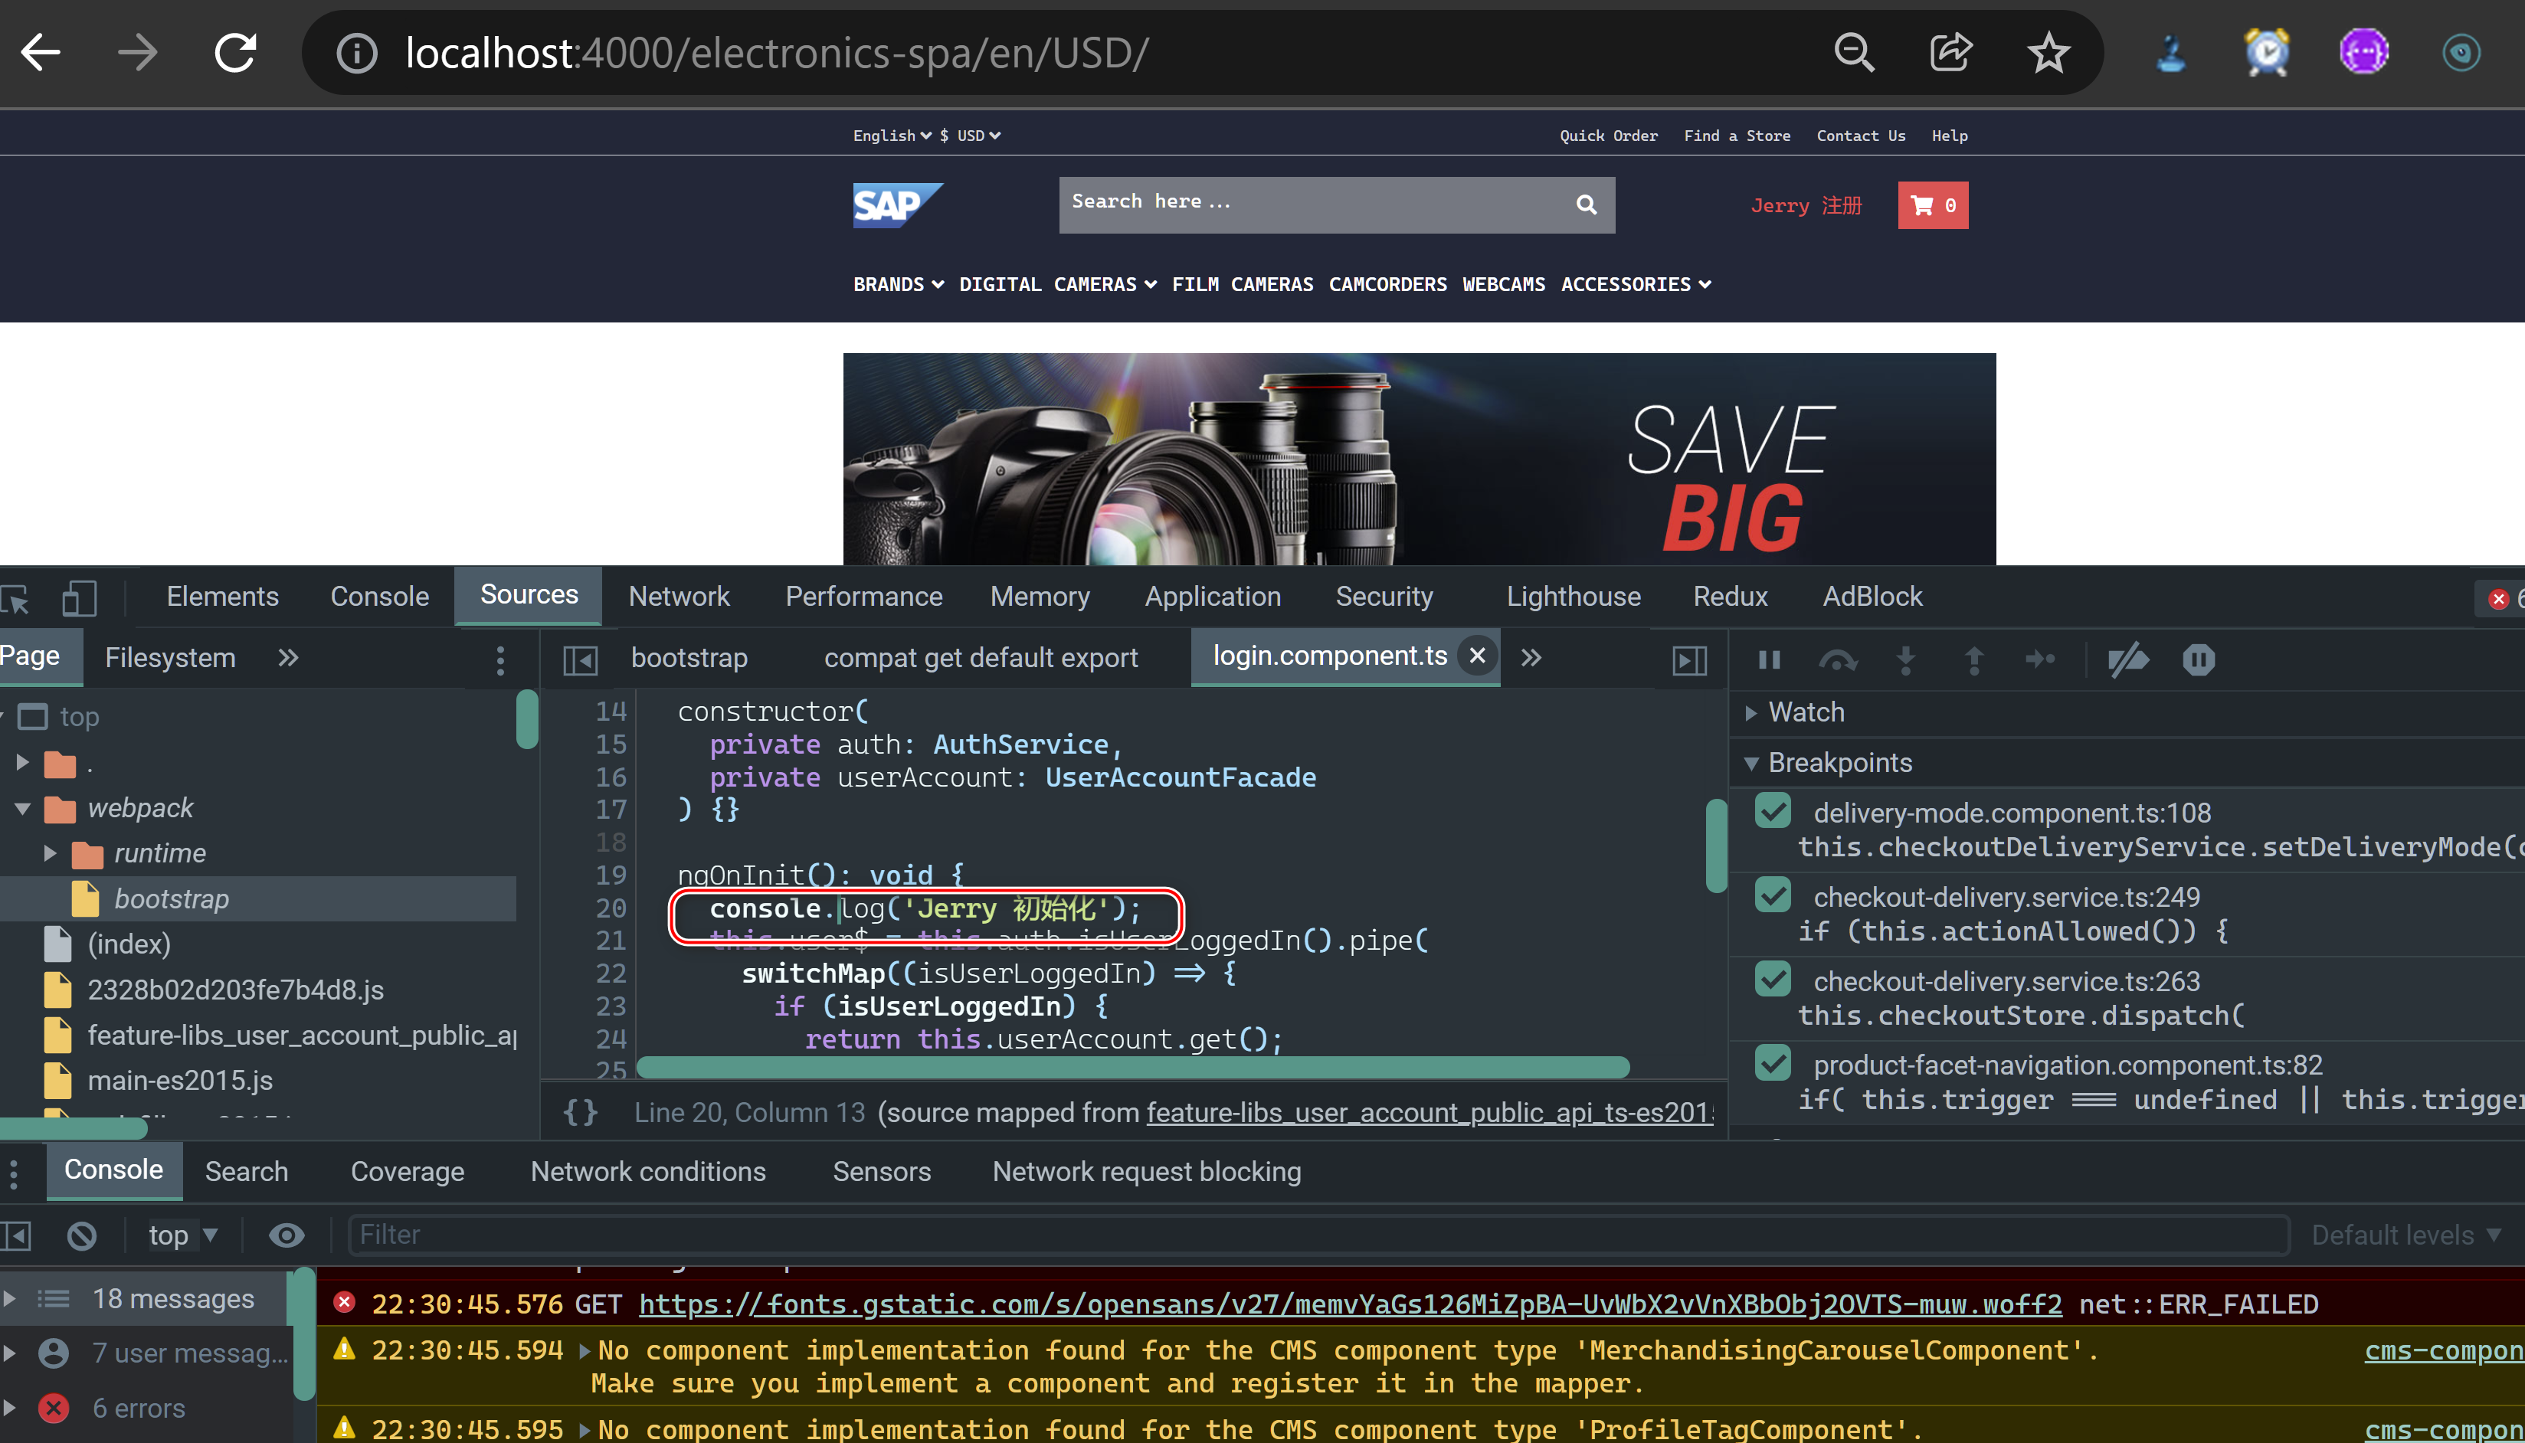Click the deactivate breakpoints icon
This screenshot has width=2525, height=1443.
click(x=2127, y=659)
